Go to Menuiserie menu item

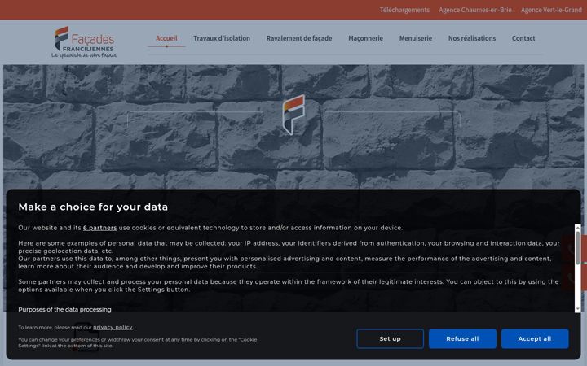[416, 38]
